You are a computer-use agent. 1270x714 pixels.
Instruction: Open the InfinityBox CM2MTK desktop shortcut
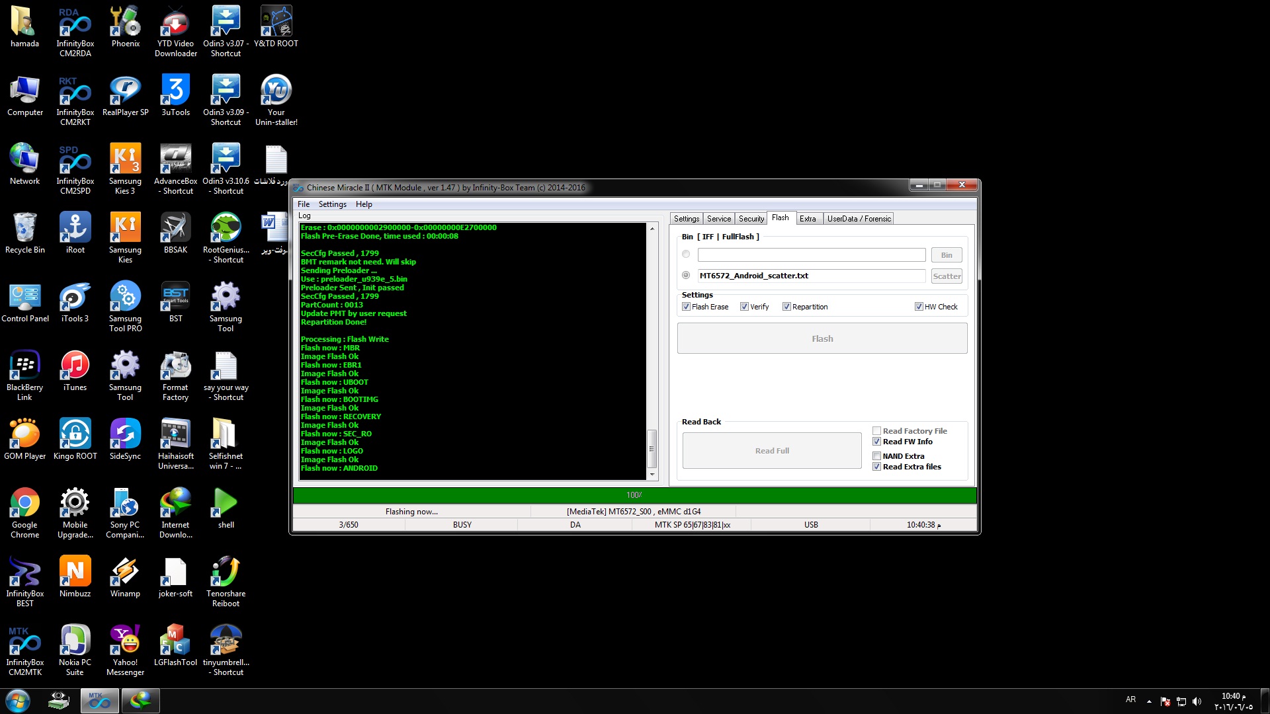[x=24, y=651]
